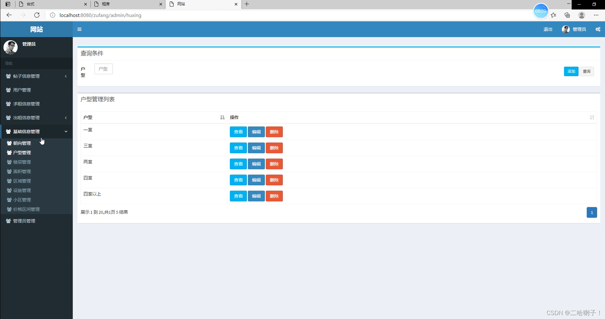Select the 两室 table cell
The width and height of the screenshot is (605, 319).
click(x=154, y=164)
